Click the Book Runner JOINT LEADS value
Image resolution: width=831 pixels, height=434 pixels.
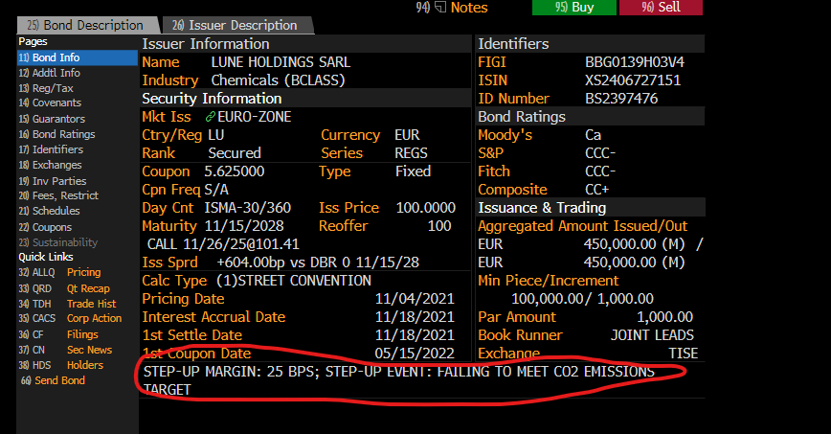click(x=652, y=335)
